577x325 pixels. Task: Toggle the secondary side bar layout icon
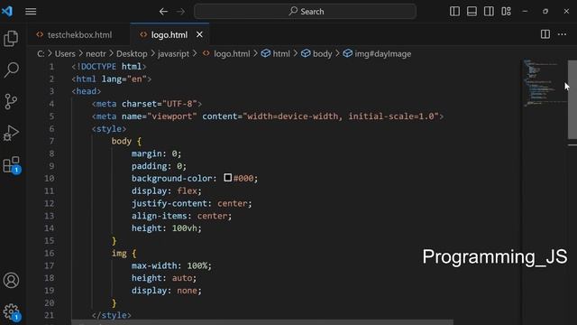(489, 12)
